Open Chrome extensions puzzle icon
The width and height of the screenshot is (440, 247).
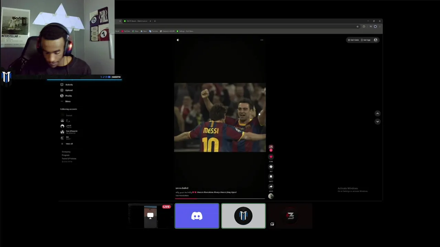click(x=364, y=26)
